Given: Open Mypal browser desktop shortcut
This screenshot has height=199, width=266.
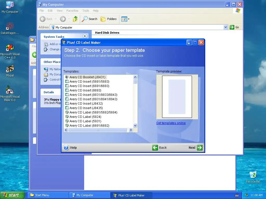Looking at the screenshot, I should click(x=10, y=71).
